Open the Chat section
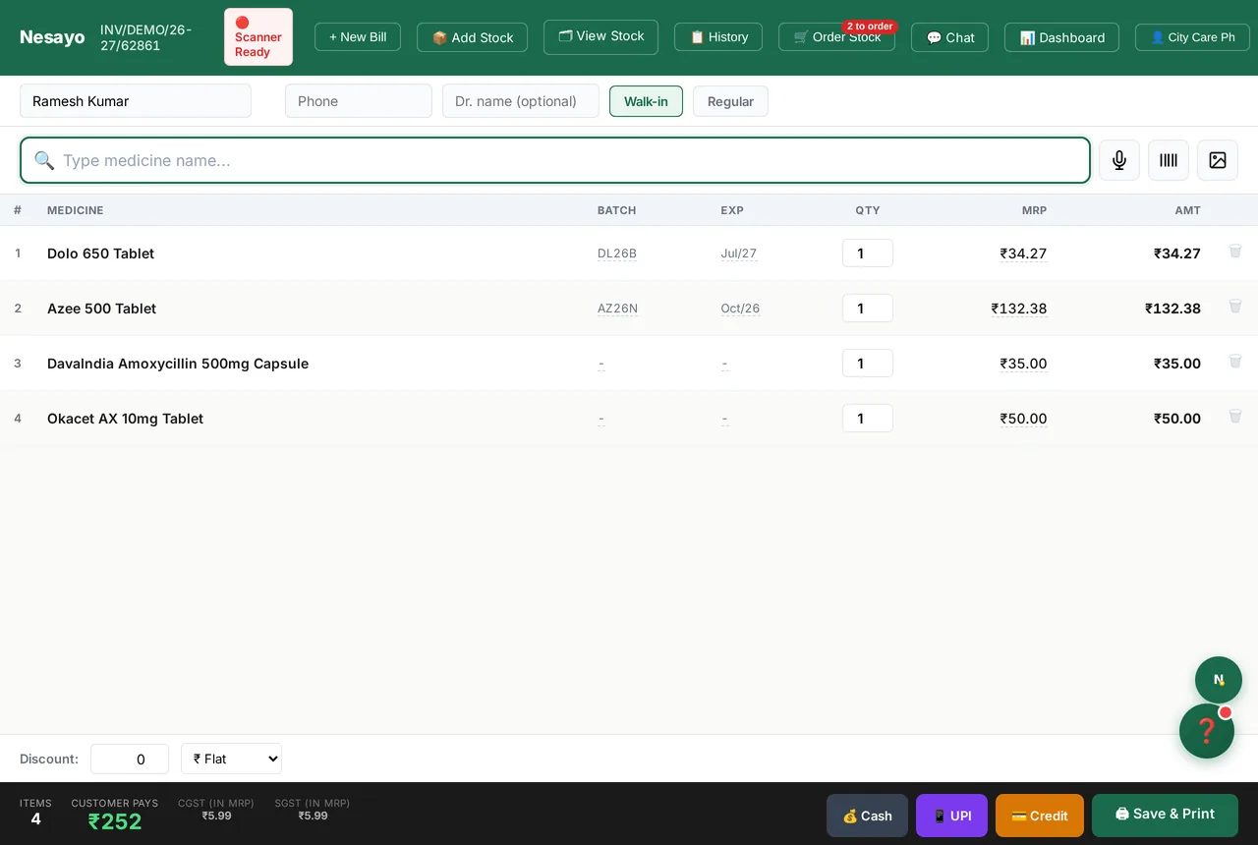Viewport: 1258px width, 845px height. (949, 37)
